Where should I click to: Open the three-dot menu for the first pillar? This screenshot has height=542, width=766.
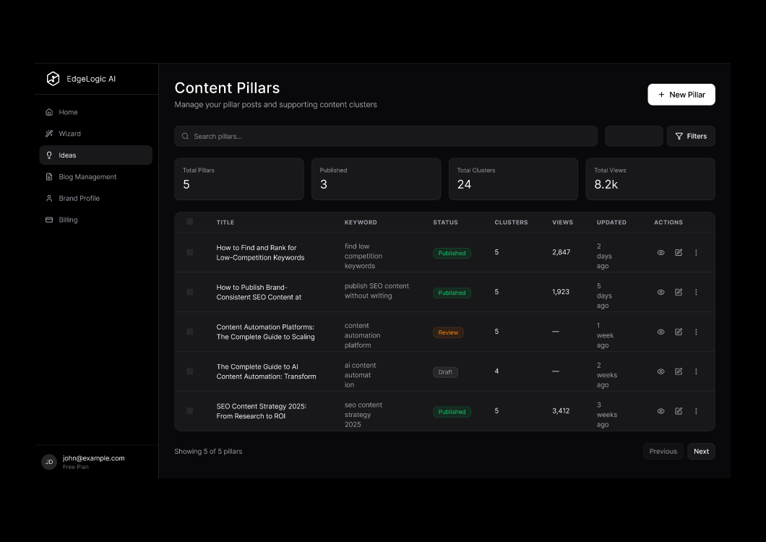[x=696, y=252]
